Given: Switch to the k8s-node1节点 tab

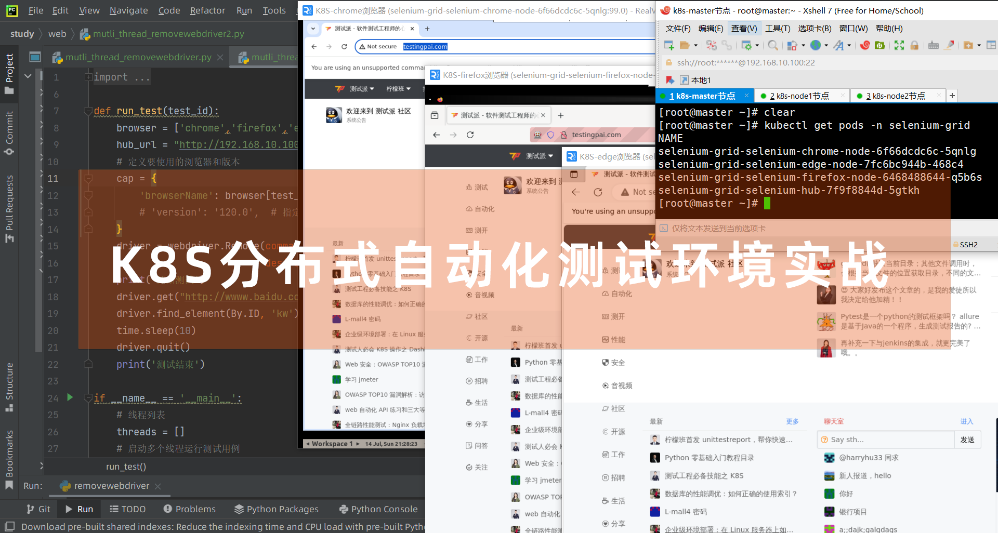Looking at the screenshot, I should (799, 96).
